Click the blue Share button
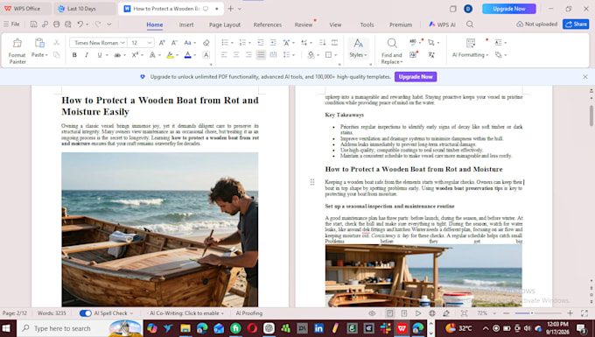 click(576, 24)
